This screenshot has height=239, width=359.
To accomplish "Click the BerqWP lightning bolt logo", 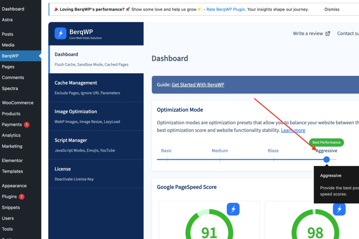I will pos(60,33).
